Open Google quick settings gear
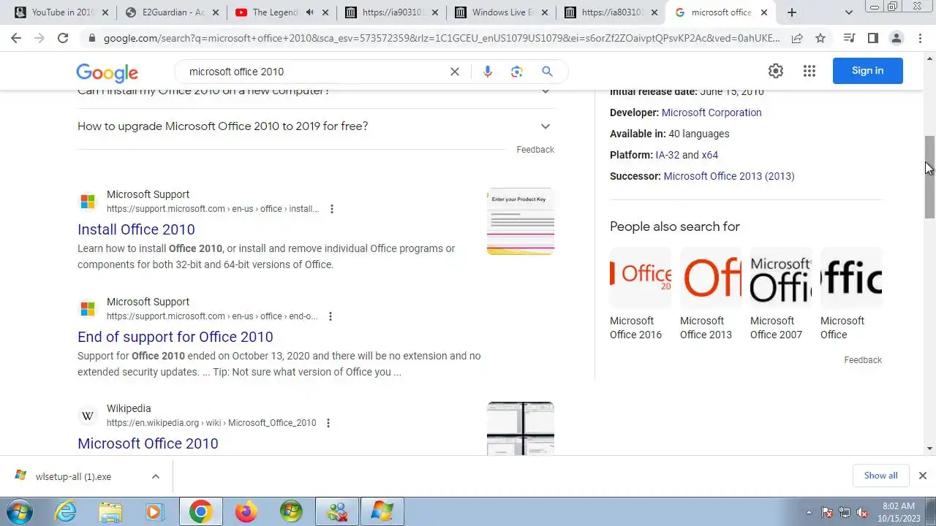 tap(776, 71)
